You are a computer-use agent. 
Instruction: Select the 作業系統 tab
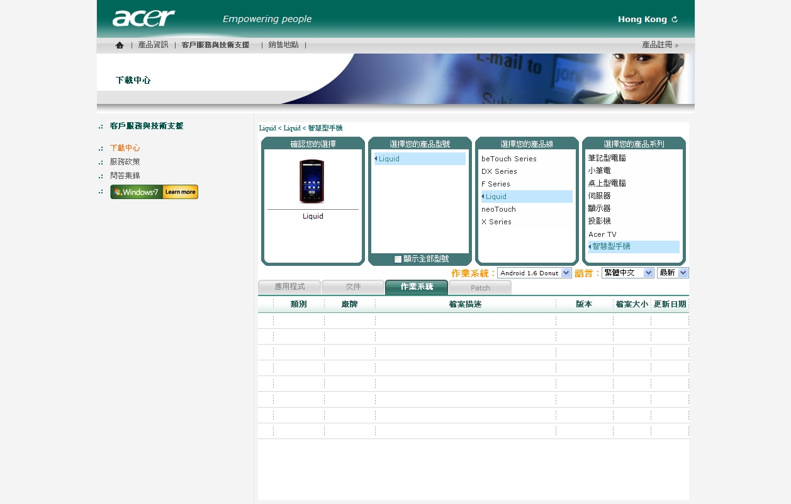click(417, 287)
